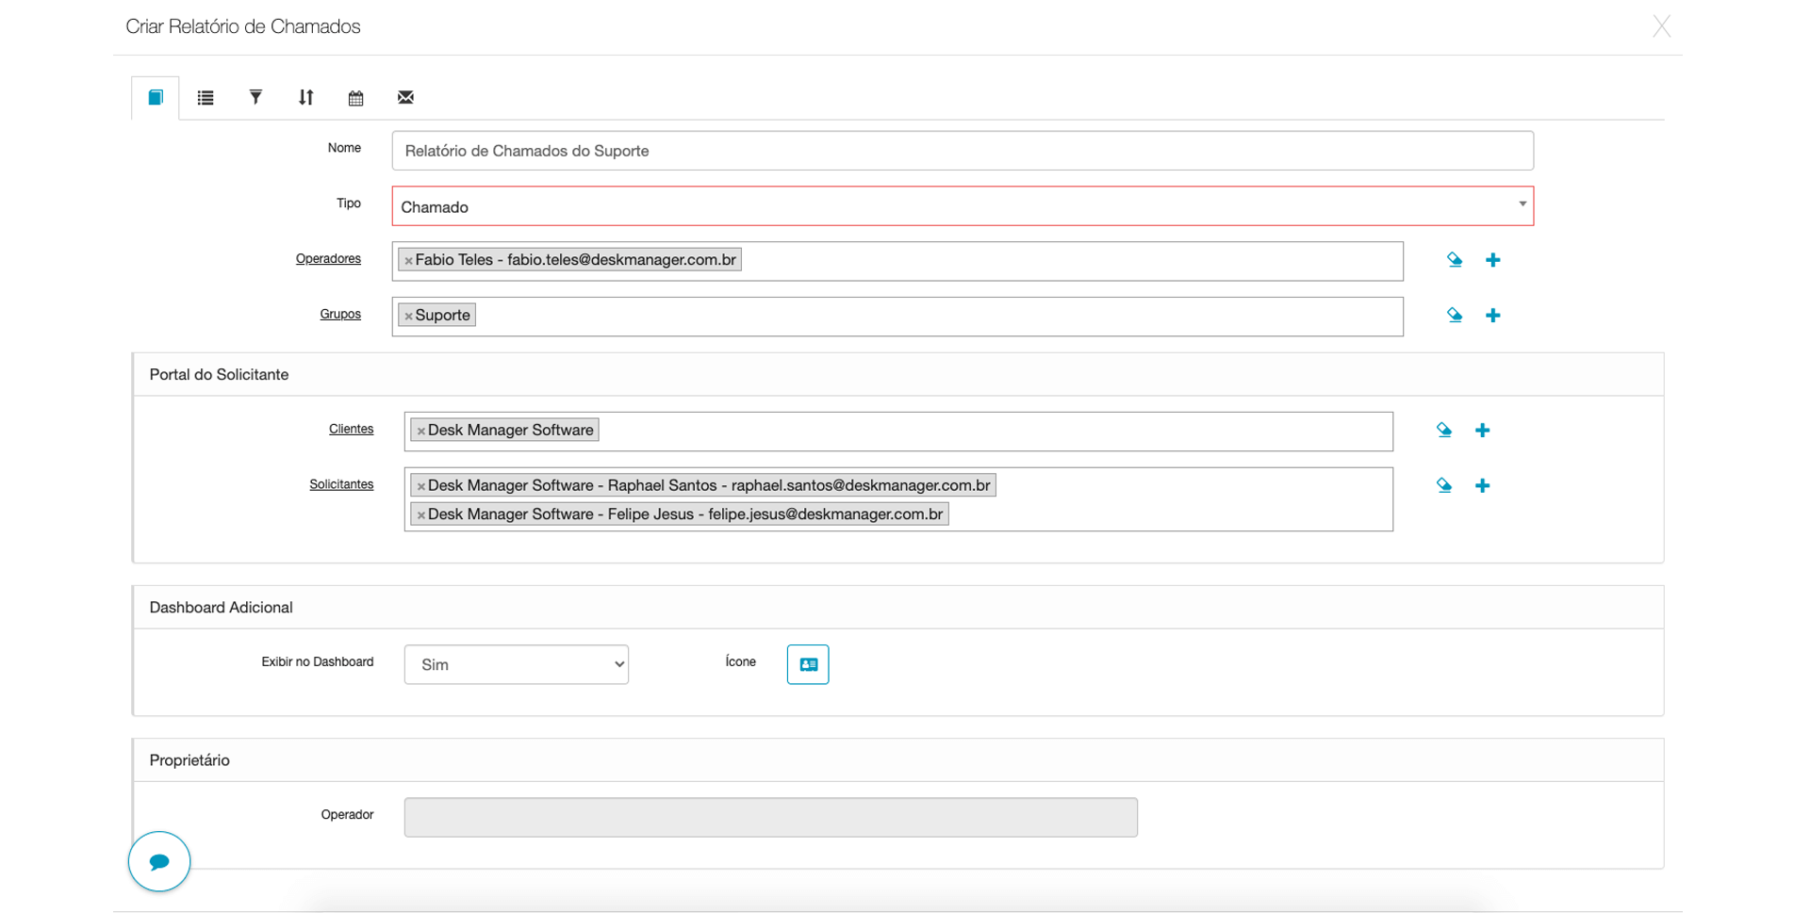This screenshot has height=913, width=1794.
Task: Click the Nome input field
Action: (x=963, y=151)
